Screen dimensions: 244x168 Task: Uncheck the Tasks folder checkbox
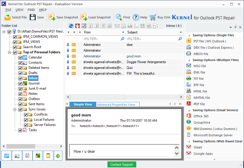click(x=20, y=130)
